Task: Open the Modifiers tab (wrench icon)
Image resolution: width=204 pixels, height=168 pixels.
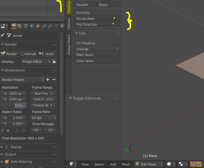Action: (x=50, y=26)
